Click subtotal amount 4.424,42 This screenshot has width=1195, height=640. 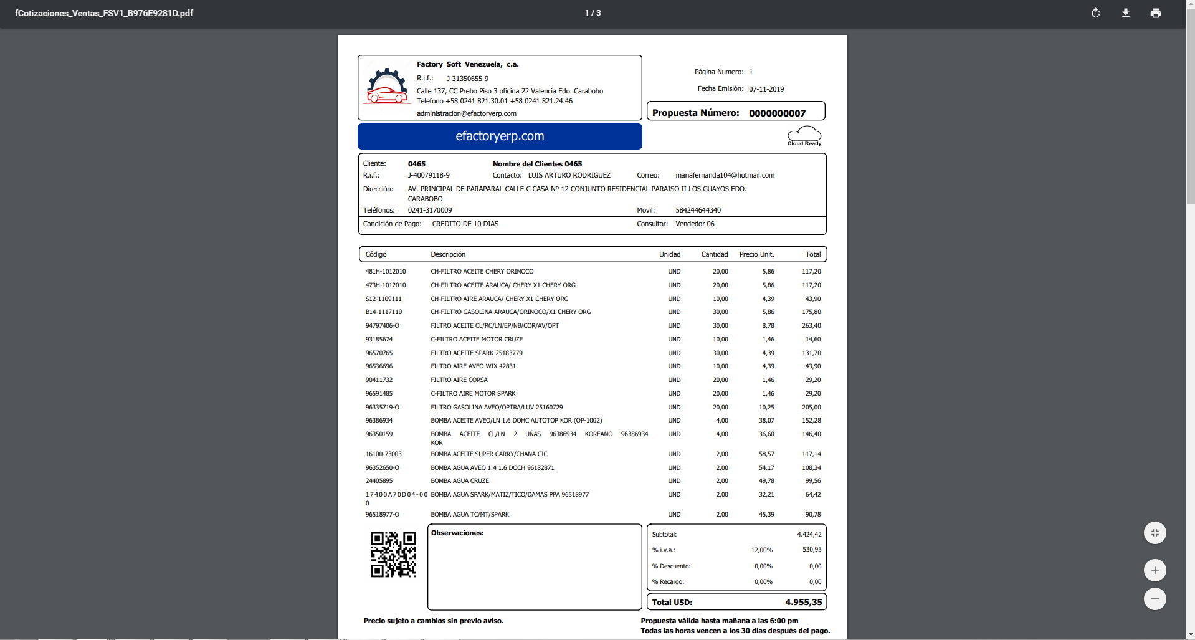tap(809, 535)
